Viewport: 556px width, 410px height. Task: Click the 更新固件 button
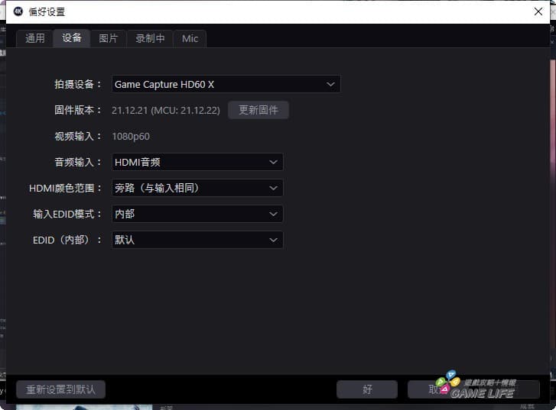(258, 110)
